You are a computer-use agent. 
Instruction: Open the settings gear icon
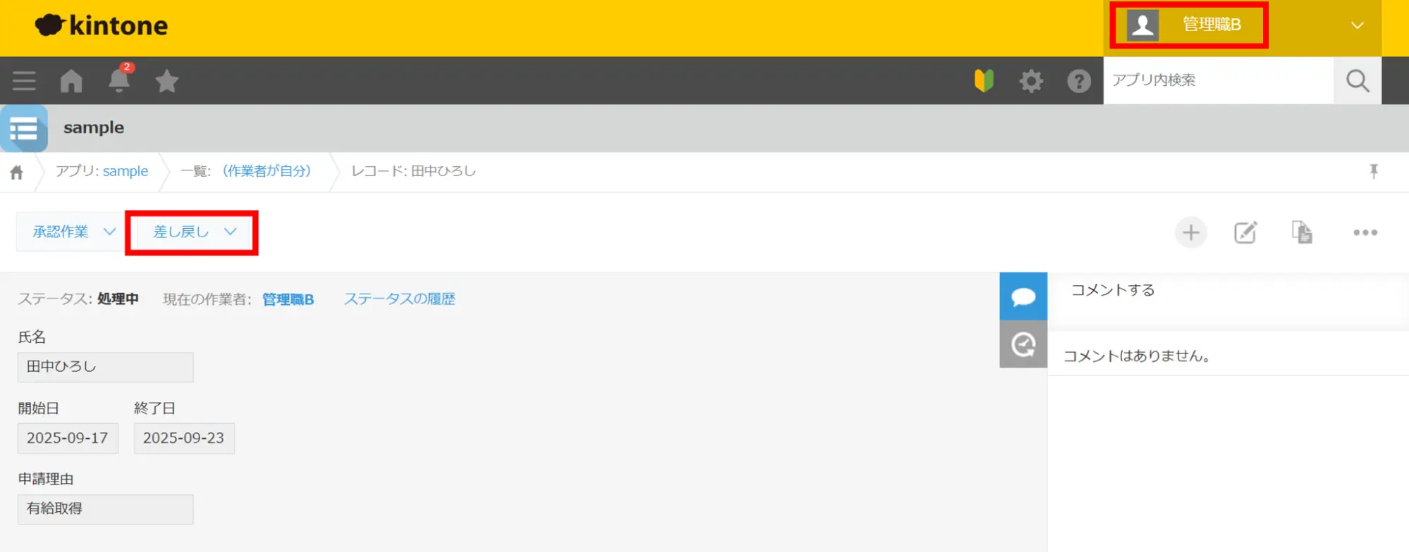click(x=1030, y=81)
